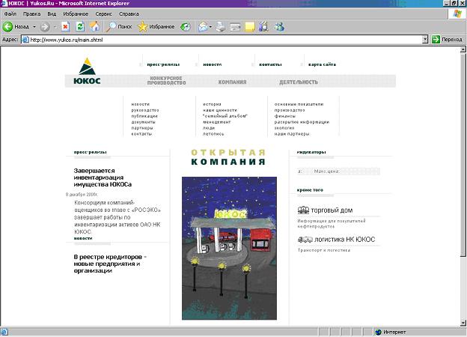Click the Edit toolbar icon next to printer

(235, 27)
